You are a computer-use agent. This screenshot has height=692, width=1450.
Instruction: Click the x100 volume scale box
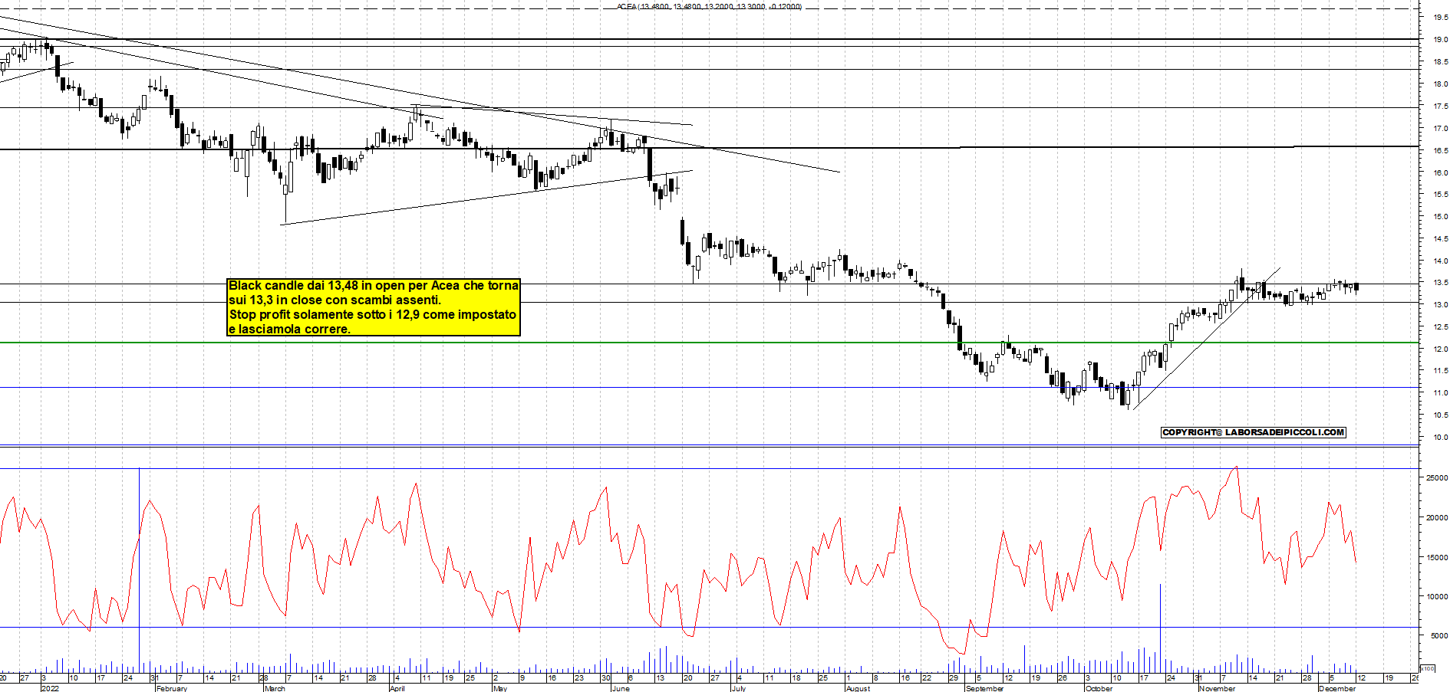pyautogui.click(x=1427, y=668)
